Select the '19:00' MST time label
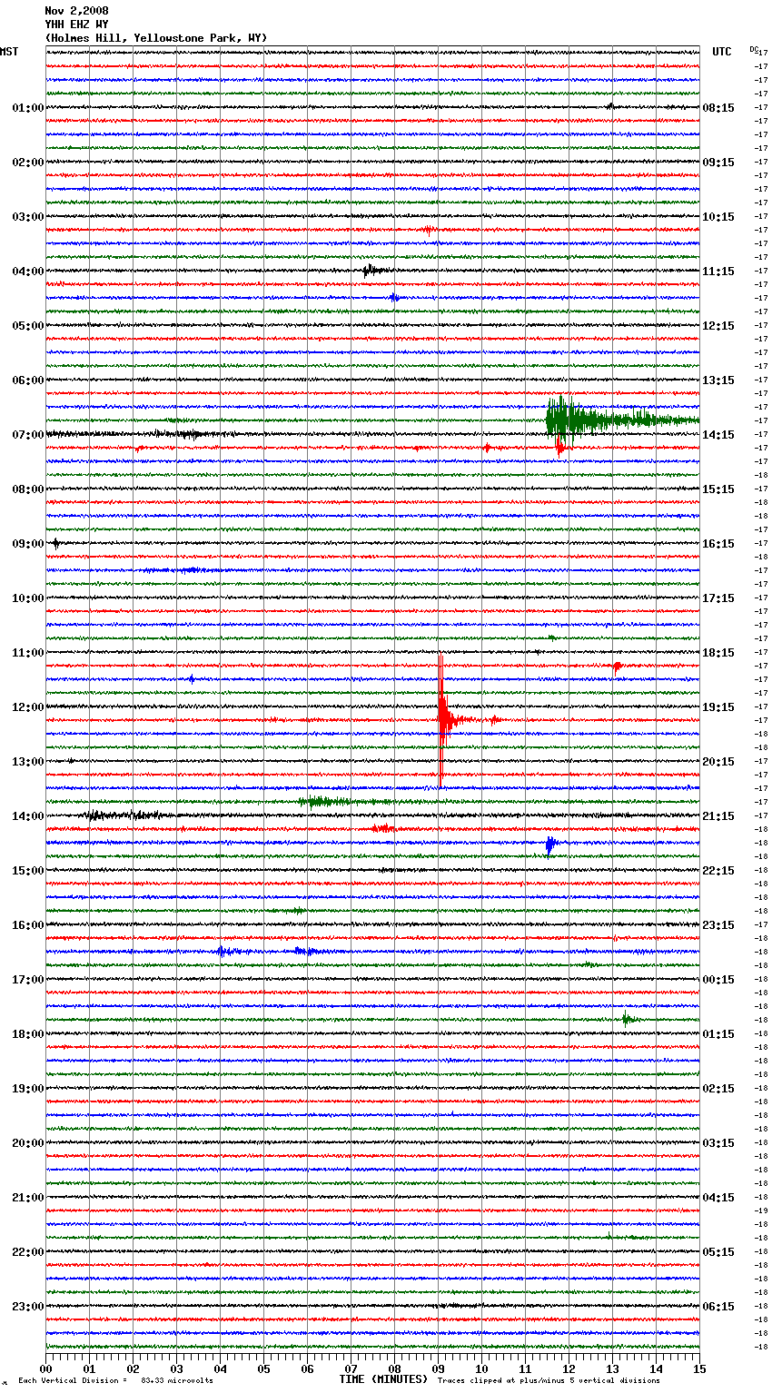772x1393 pixels. (28, 1089)
